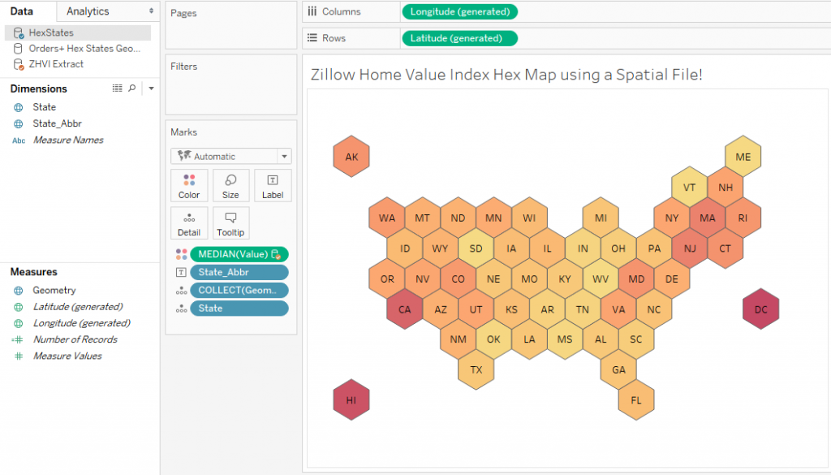Click the search icon beside Dimensions
This screenshot has width=831, height=475.
(x=131, y=88)
